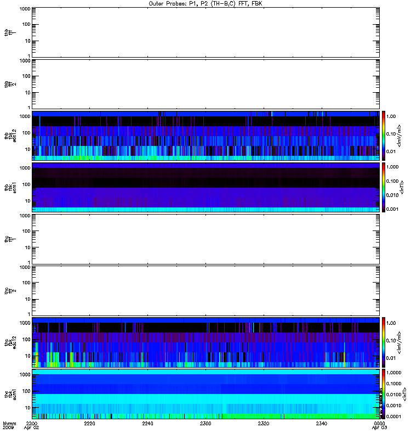Click the "100" y-axis tick of thb fff 2
Viewport: 411px width, 439px height.
[x=26, y=76]
